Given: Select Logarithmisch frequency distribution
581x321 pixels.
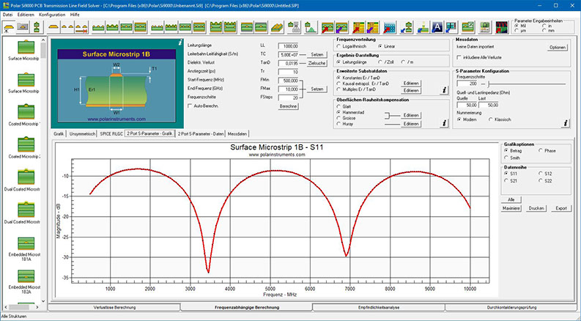Looking at the screenshot, I should (x=339, y=45).
